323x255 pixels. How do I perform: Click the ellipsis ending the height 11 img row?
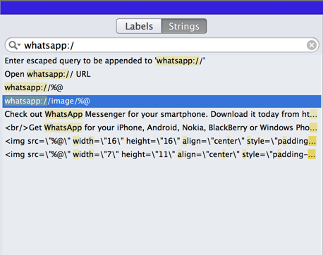(312, 154)
